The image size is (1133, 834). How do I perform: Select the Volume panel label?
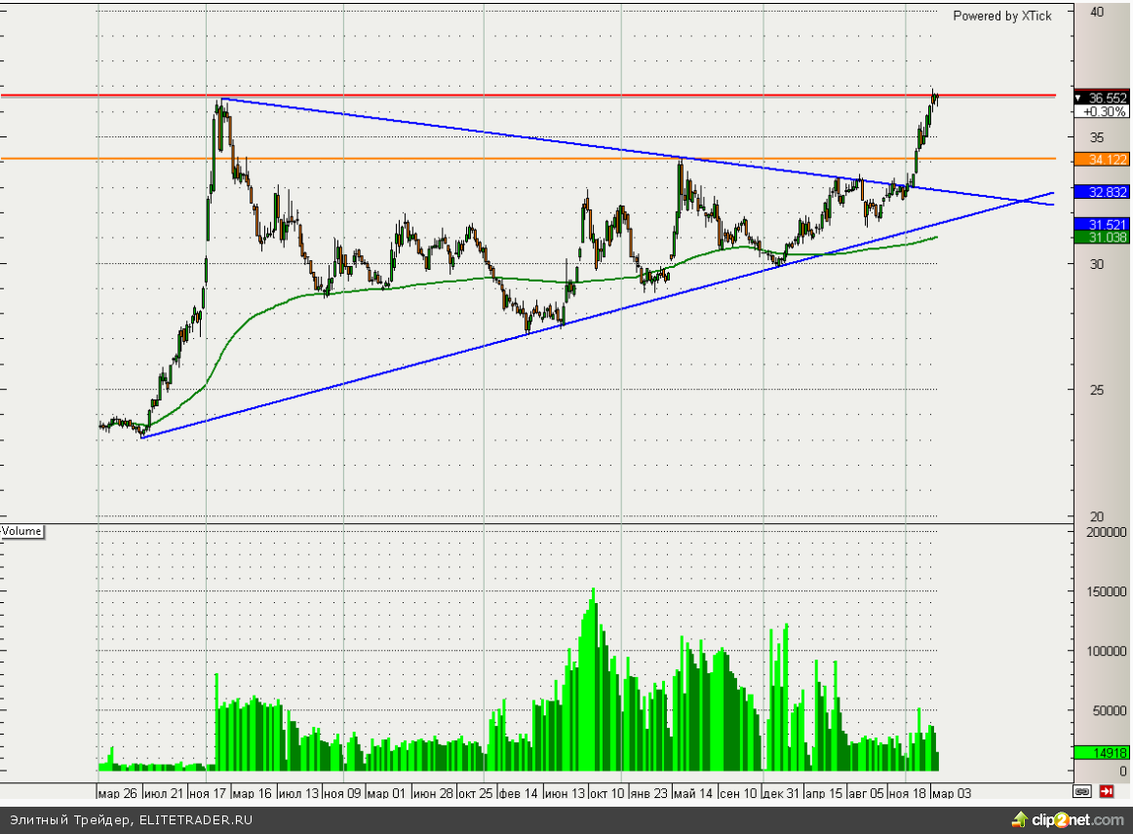[22, 531]
